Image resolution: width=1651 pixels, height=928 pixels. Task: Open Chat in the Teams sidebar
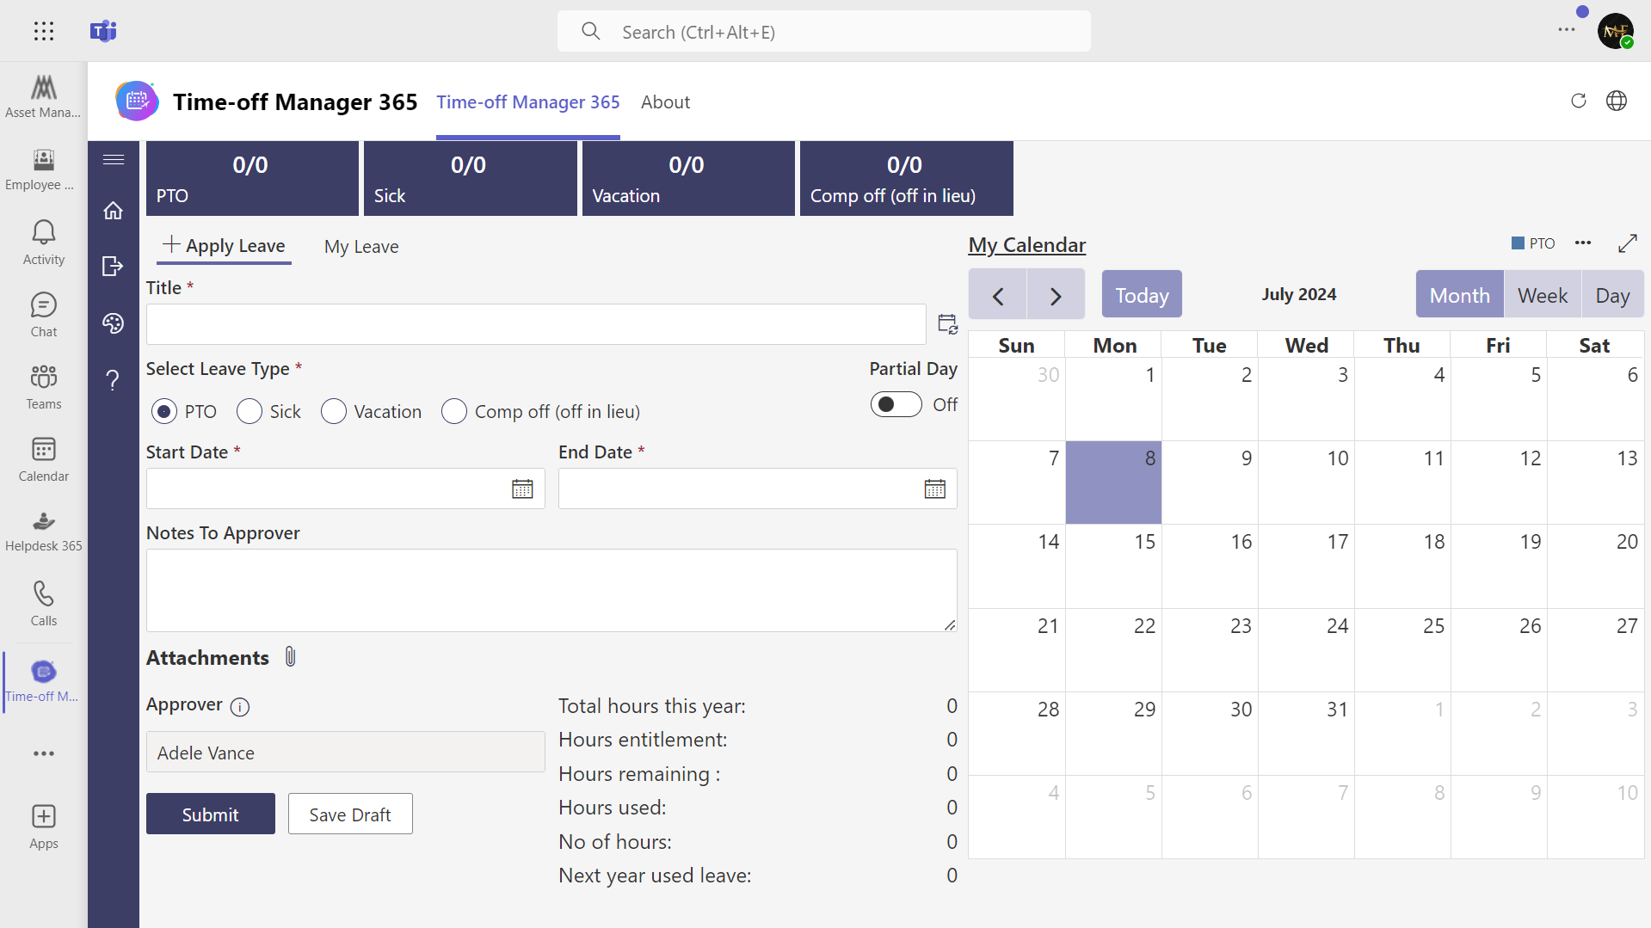43,315
